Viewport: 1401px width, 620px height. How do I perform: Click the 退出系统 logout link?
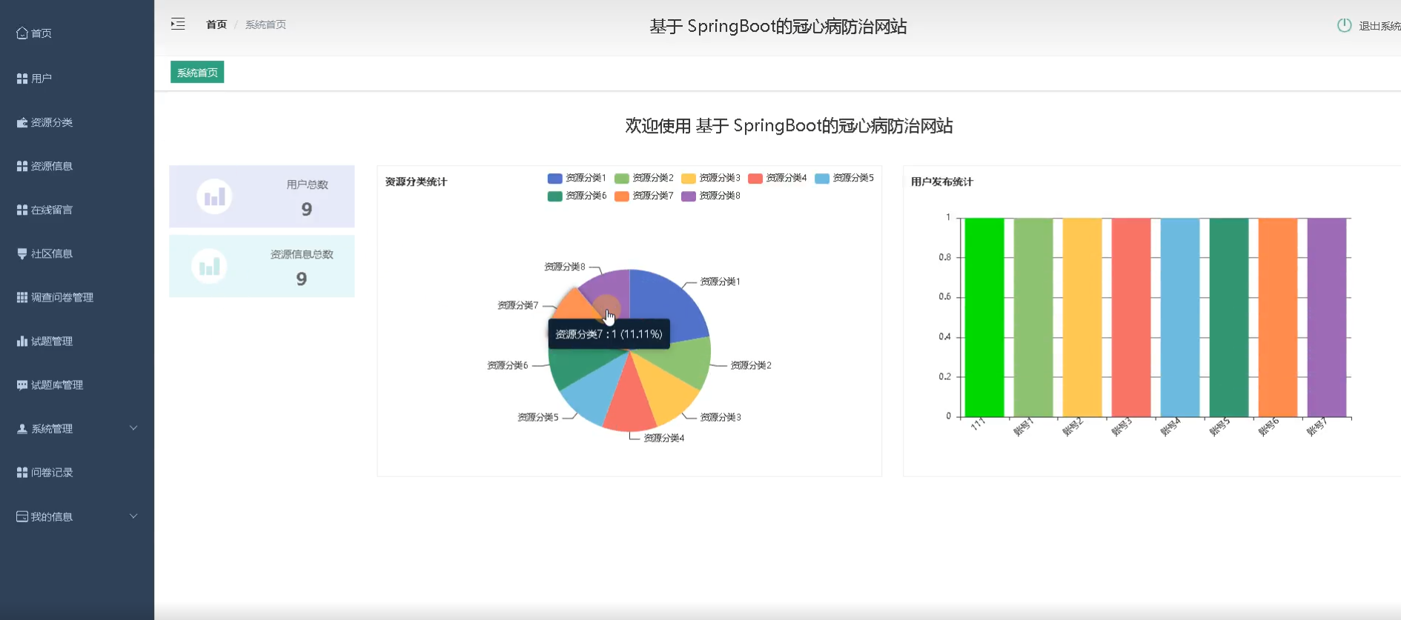click(x=1380, y=26)
